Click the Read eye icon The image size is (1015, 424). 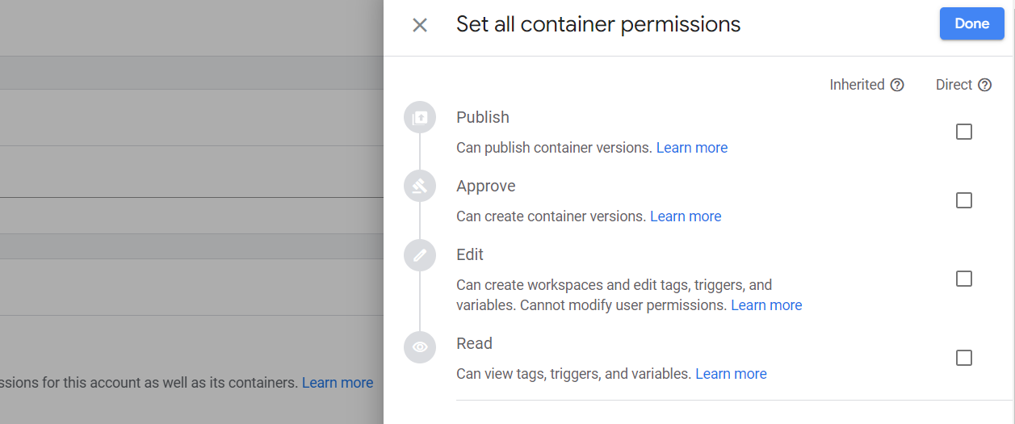pos(420,347)
